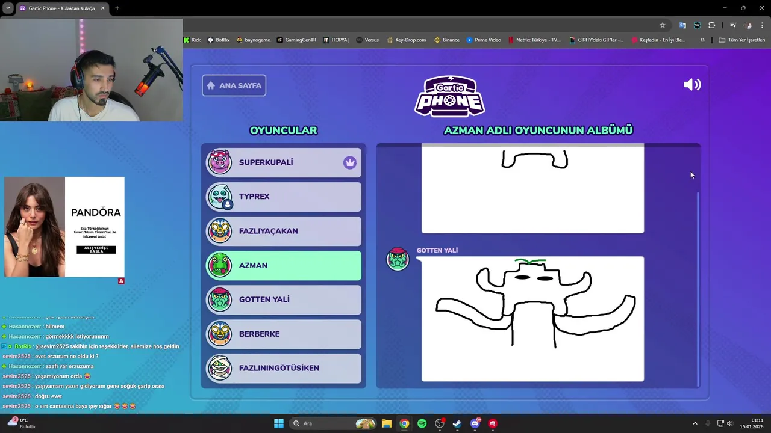Image resolution: width=771 pixels, height=433 pixels.
Task: Select player GOTTEN YALİ in the list
Action: pyautogui.click(x=284, y=299)
